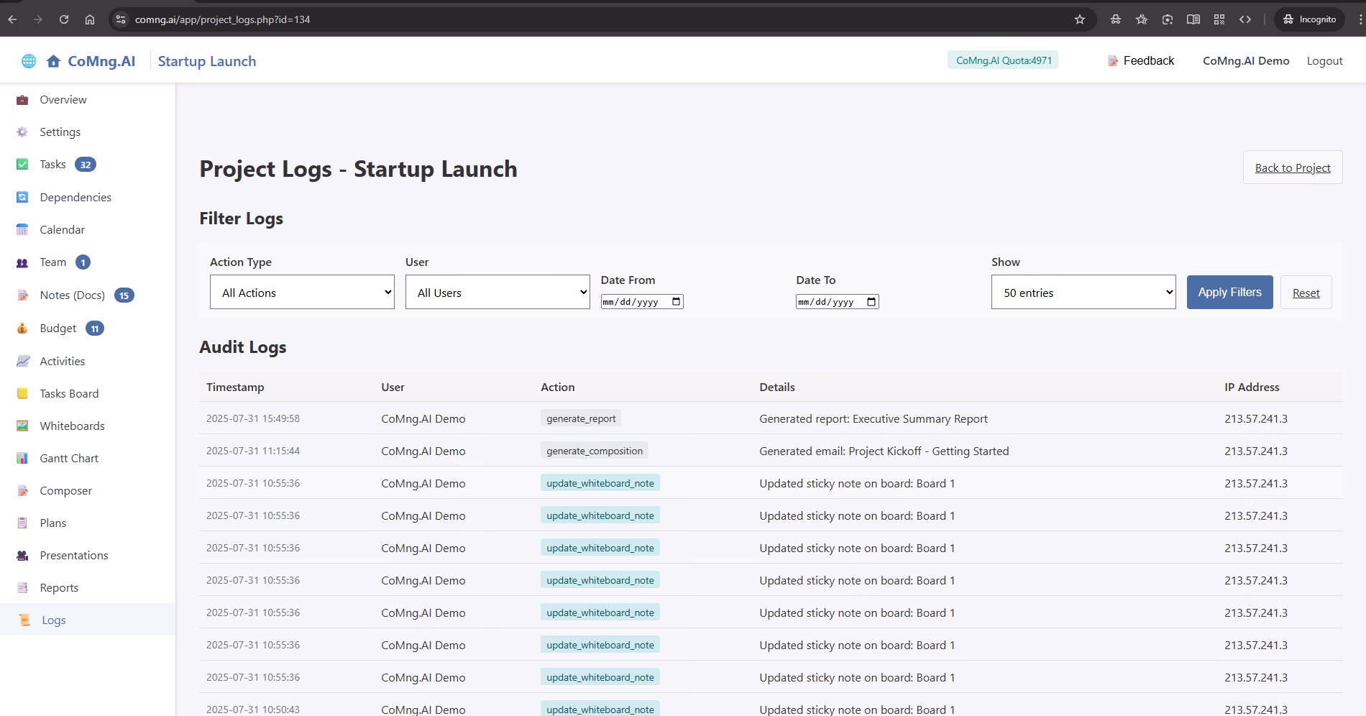Bookmark this page with the star icon
The height and width of the screenshot is (716, 1366).
1079,19
